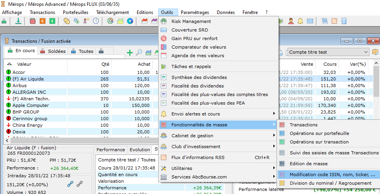The height and width of the screenshot is (194, 380).
Task: Open the Risk Management tool
Action: [218, 21]
